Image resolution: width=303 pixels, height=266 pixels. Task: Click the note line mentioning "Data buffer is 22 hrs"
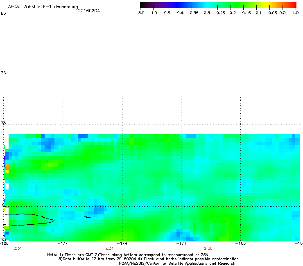[148, 259]
